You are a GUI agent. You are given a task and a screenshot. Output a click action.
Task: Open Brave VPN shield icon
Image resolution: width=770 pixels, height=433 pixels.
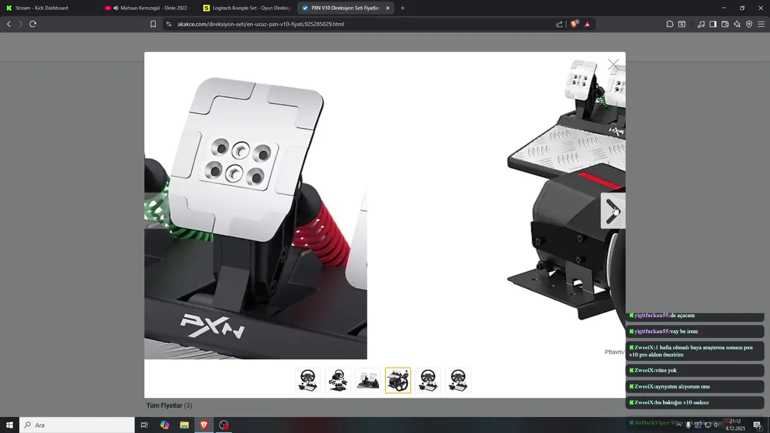pos(749,24)
